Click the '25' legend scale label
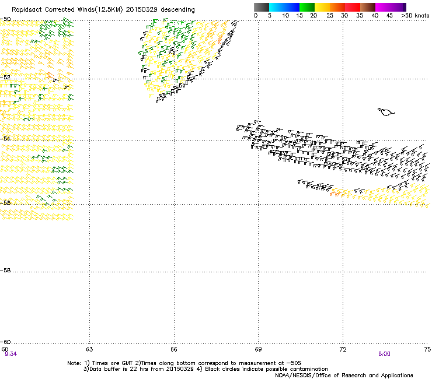Screen dimensions: 432x379 click(330, 16)
